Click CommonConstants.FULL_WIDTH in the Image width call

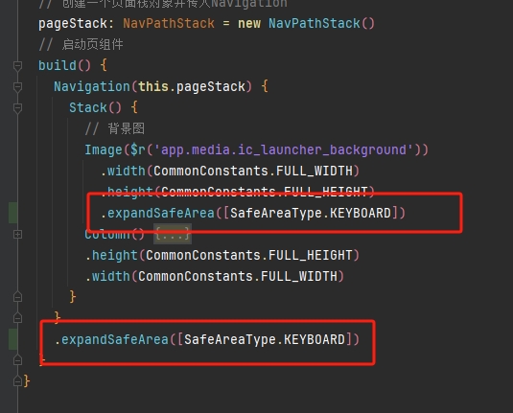tap(253, 171)
